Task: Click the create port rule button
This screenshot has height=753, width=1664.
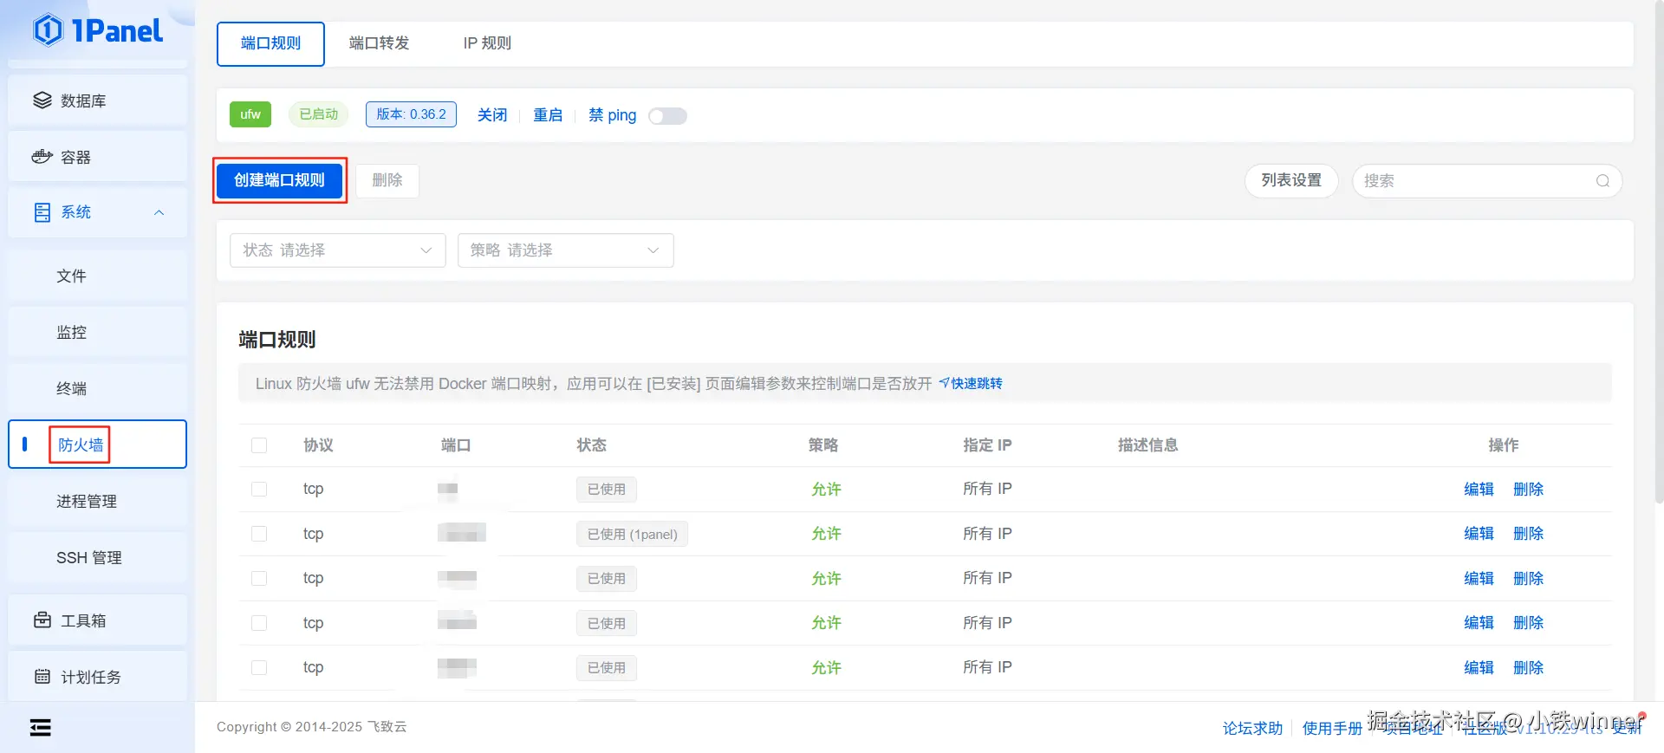Action: 279,180
